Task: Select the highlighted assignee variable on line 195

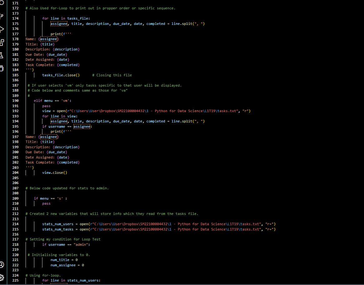Action: (x=82, y=126)
